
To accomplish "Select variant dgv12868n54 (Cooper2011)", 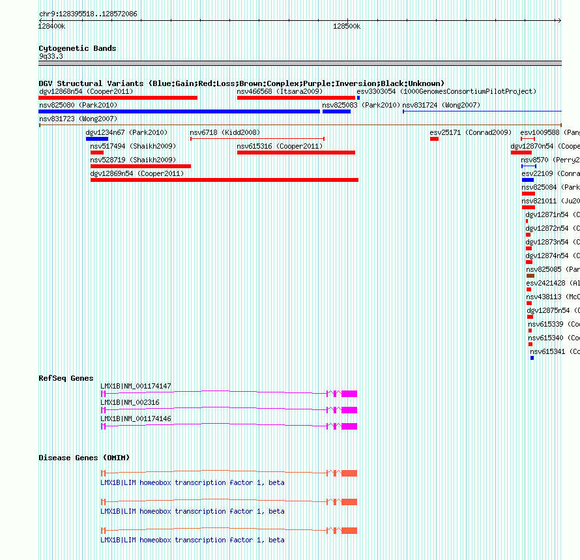I will tap(86, 91).
